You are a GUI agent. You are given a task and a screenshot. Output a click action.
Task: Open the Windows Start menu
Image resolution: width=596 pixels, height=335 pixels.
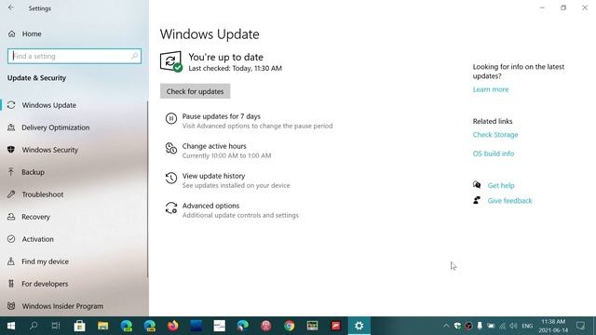[11, 326]
